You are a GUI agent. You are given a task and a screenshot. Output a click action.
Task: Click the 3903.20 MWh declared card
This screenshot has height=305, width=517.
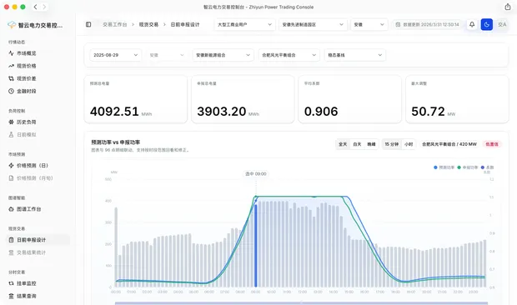[243, 99]
